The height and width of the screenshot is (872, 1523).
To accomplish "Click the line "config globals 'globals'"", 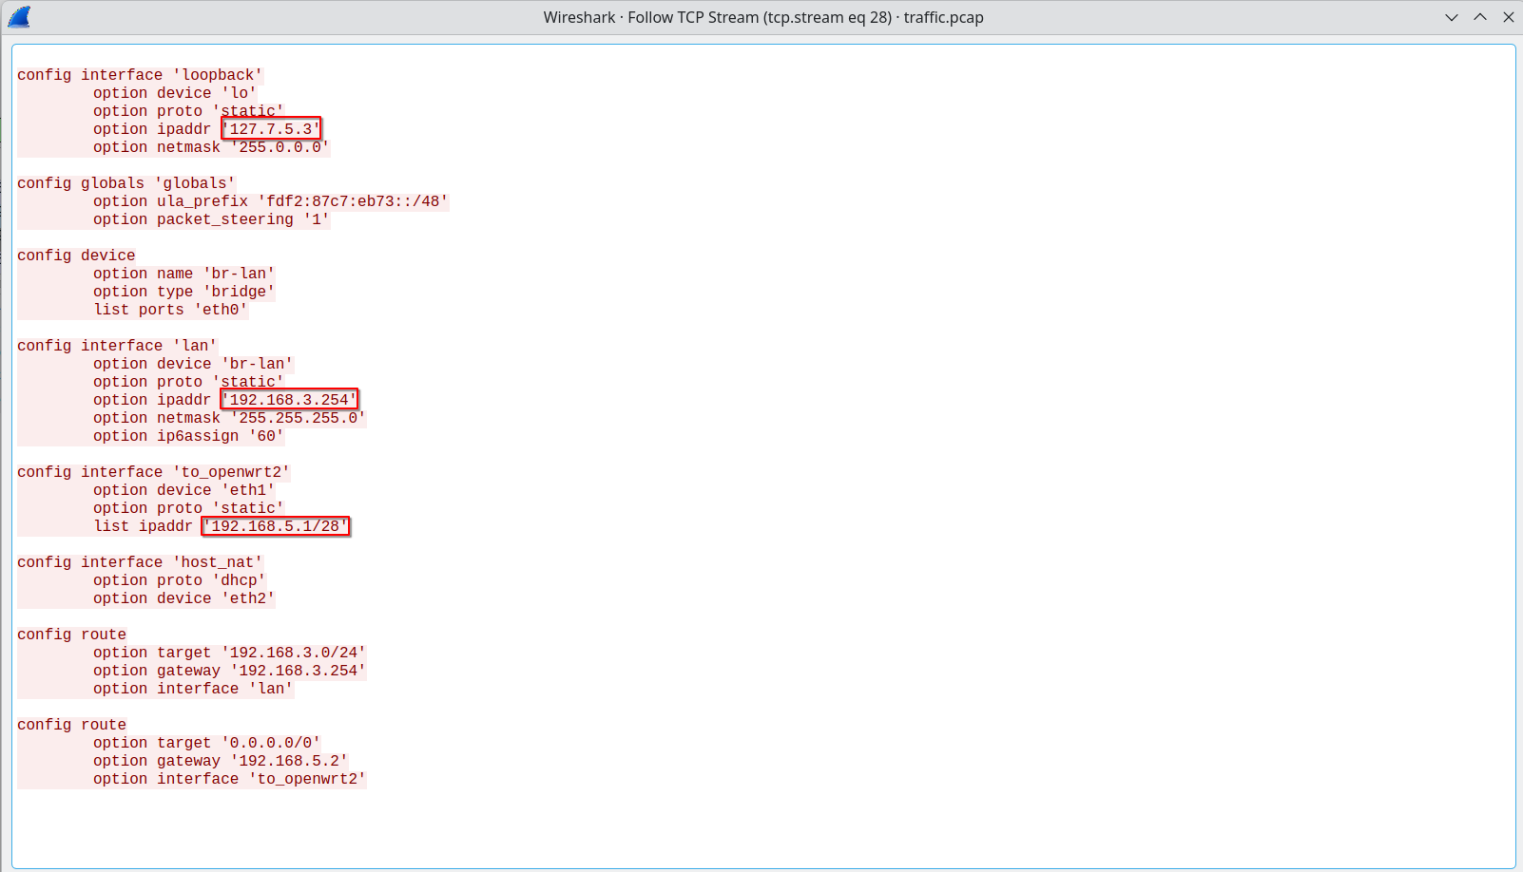I will pos(126,183).
